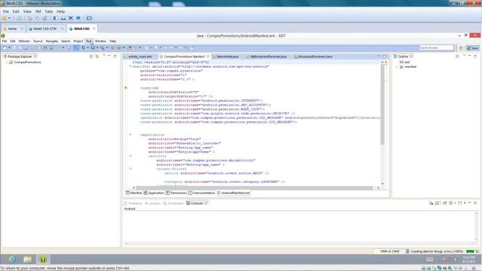
Task: Click the VMware snapshot icon
Action: (x=30, y=18)
